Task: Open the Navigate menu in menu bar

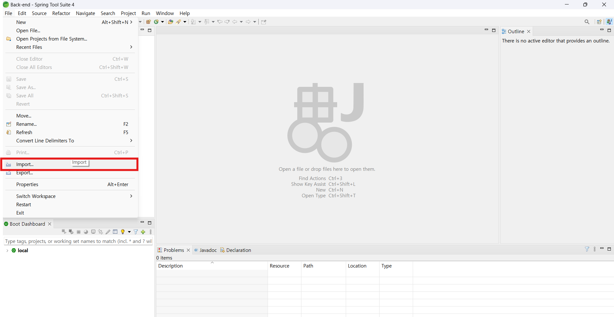Action: [85, 13]
